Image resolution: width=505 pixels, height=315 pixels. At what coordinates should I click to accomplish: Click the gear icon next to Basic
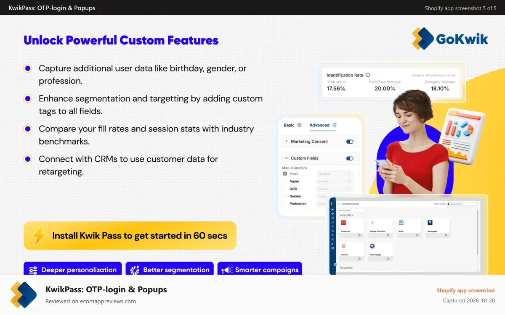[x=300, y=125]
